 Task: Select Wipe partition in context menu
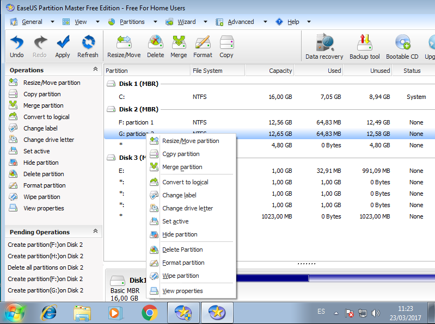[191, 276]
